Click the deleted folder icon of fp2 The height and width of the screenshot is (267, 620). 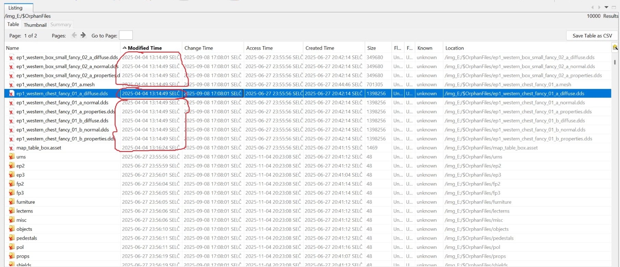pos(12,183)
